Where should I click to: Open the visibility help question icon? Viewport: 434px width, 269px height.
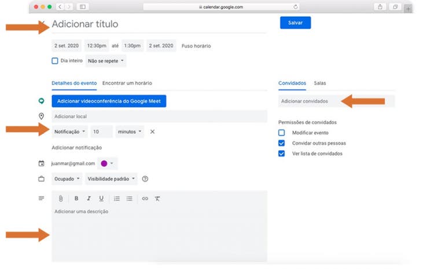(x=145, y=179)
